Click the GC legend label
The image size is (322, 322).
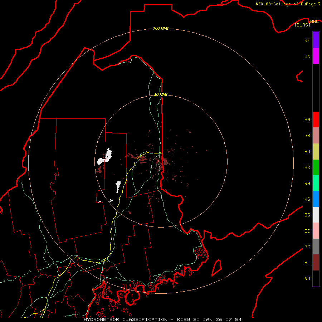(307, 247)
